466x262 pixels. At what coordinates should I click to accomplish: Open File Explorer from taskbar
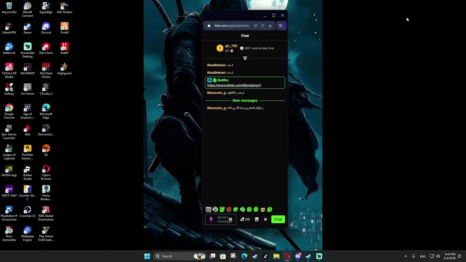click(x=276, y=256)
